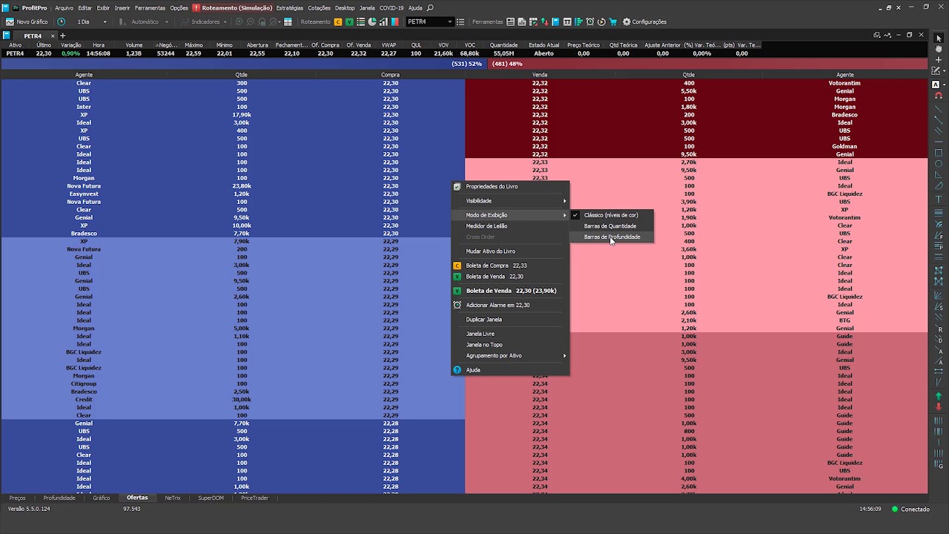Click the search magnifier in menu bar
The image size is (949, 534).
point(430,7)
